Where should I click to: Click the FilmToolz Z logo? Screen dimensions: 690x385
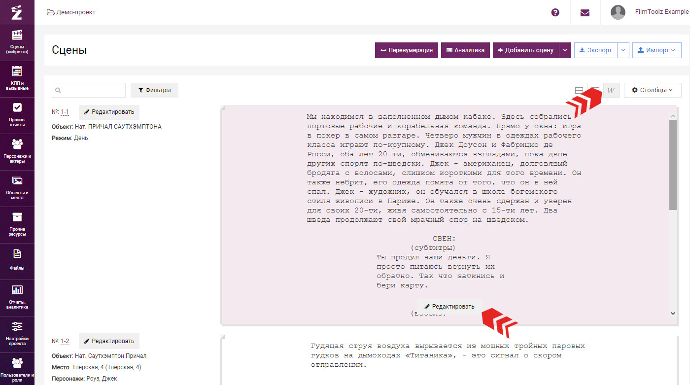click(x=17, y=12)
